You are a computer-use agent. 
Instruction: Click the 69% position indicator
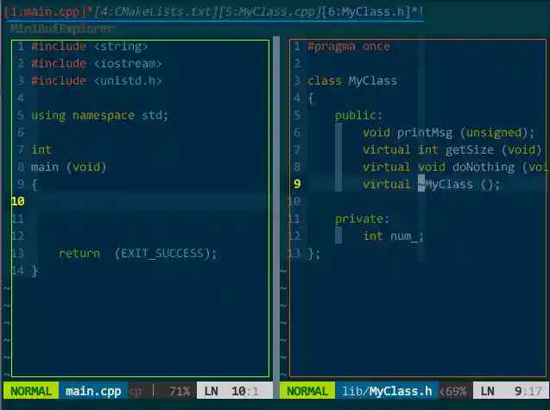pyautogui.click(x=456, y=391)
